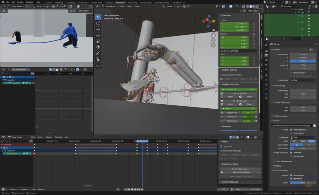Screen dimensions: 319x195
Task: Enable Bake All Keyed Frames checkbox
Action: [x=221, y=74]
